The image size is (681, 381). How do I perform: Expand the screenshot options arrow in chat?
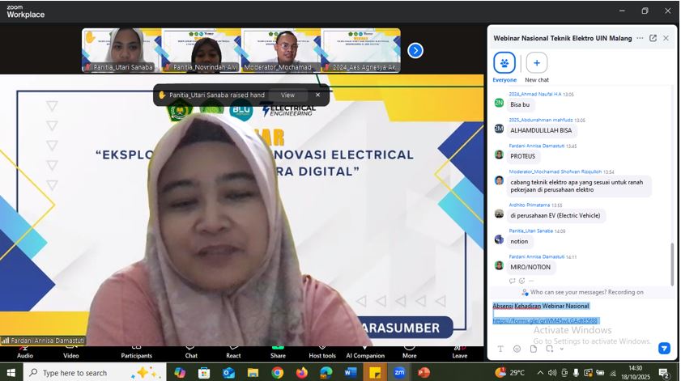tap(561, 349)
